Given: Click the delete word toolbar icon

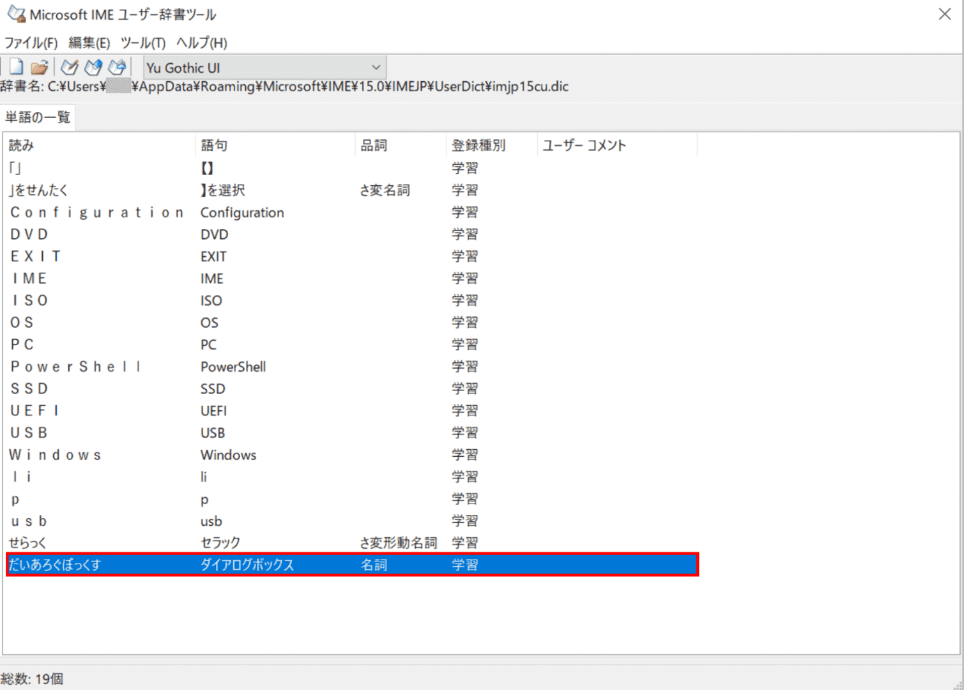Looking at the screenshot, I should pos(117,67).
